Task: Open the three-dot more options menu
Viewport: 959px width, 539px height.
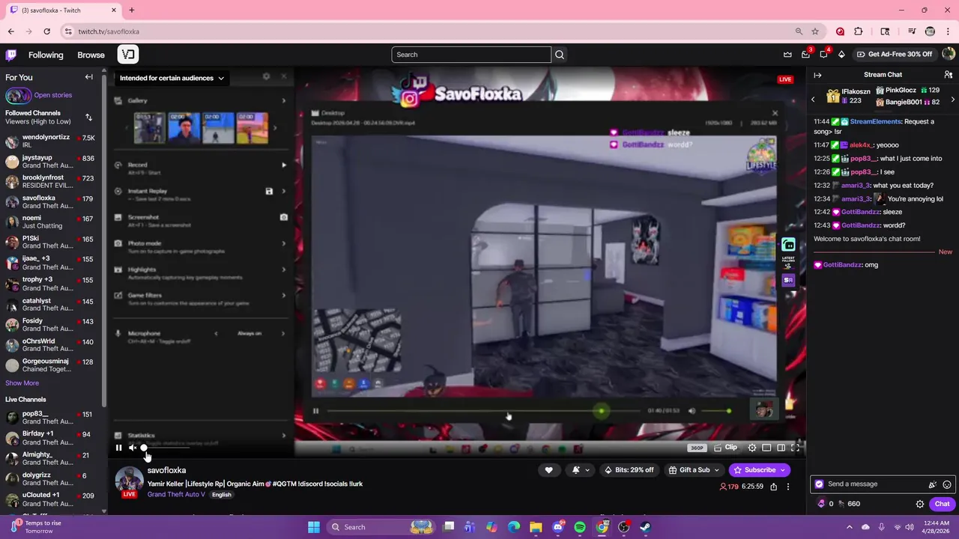Action: pyautogui.click(x=788, y=487)
